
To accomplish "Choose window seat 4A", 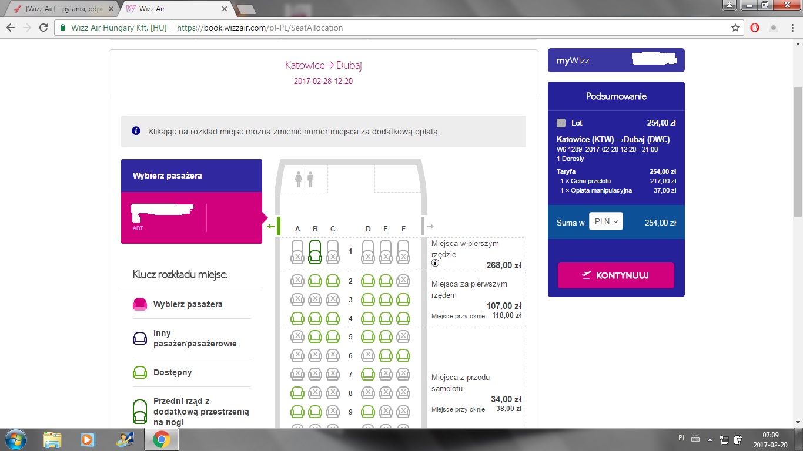I will click(x=297, y=319).
